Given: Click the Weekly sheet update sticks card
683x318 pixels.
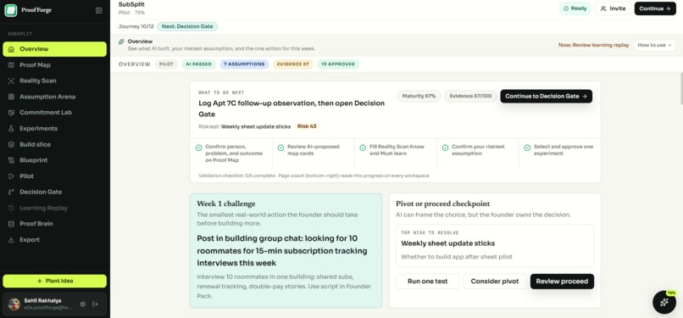Looking at the screenshot, I should pyautogui.click(x=495, y=246).
